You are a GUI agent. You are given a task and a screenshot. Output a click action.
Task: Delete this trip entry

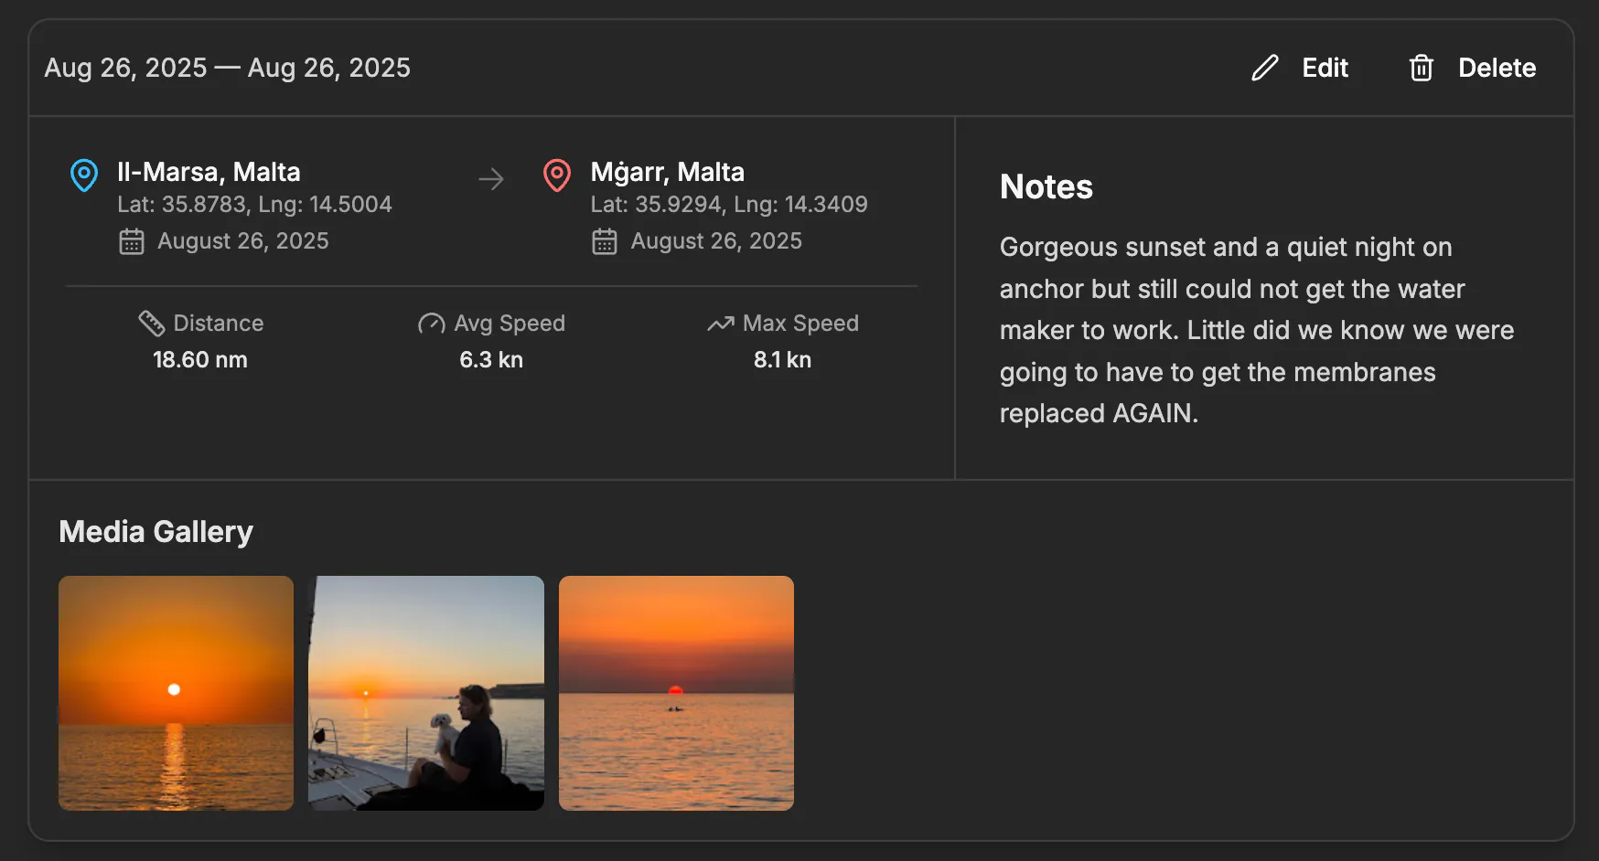1497,68
